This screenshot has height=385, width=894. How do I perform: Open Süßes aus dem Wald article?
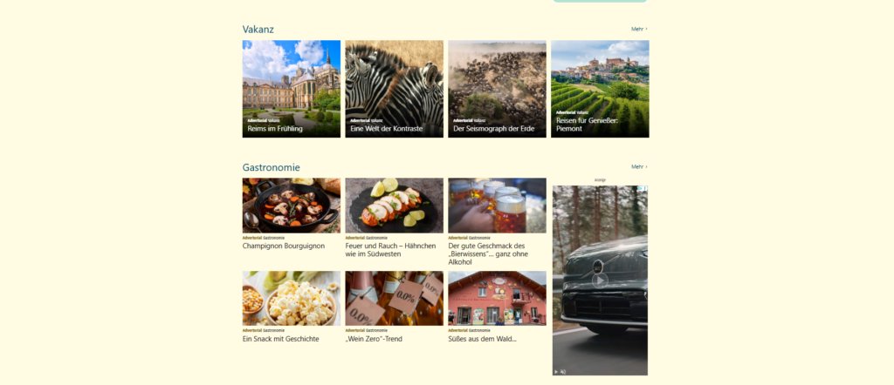click(482, 339)
